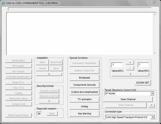Viewport: 161px width, 124px height.
Task: Click Adaptation Start button
Action: [x=42, y=62]
